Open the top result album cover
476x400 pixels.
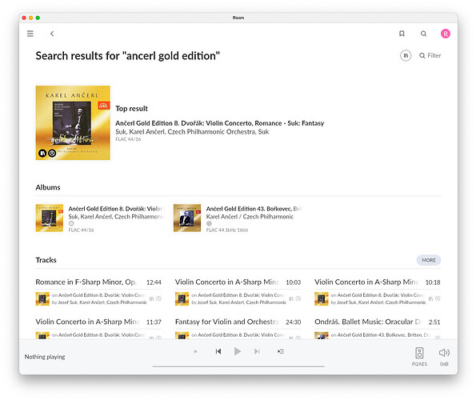73,122
